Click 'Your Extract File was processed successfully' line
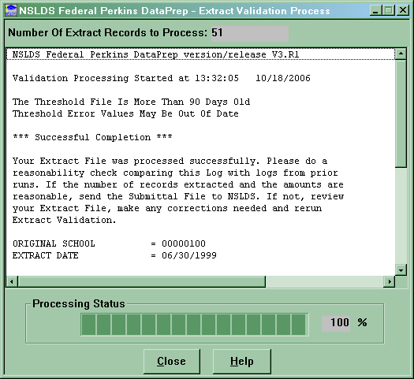Image resolution: width=414 pixels, height=379 pixels. (x=170, y=162)
